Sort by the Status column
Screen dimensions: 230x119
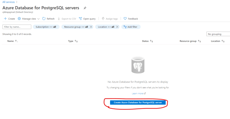[148, 41]
